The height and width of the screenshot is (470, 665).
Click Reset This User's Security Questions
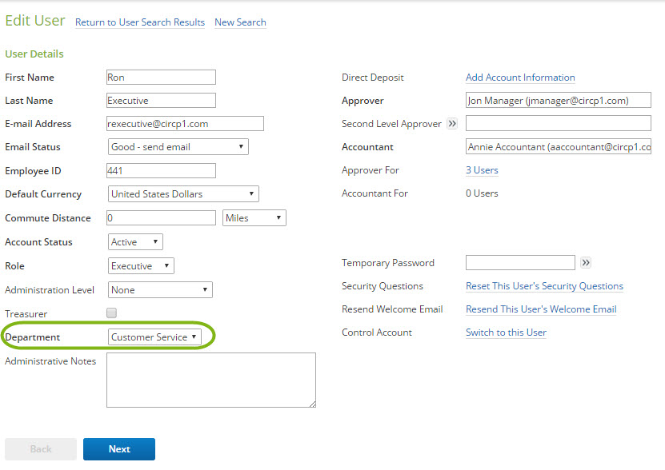[544, 286]
